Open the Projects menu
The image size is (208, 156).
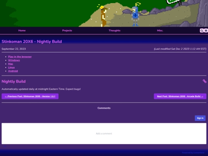[67, 30]
